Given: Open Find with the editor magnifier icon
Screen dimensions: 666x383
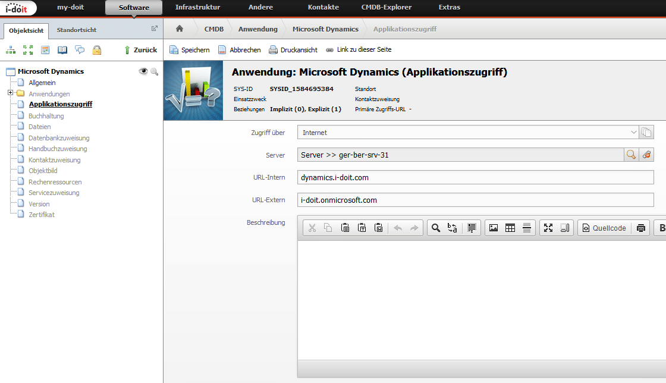Looking at the screenshot, I should click(x=436, y=228).
